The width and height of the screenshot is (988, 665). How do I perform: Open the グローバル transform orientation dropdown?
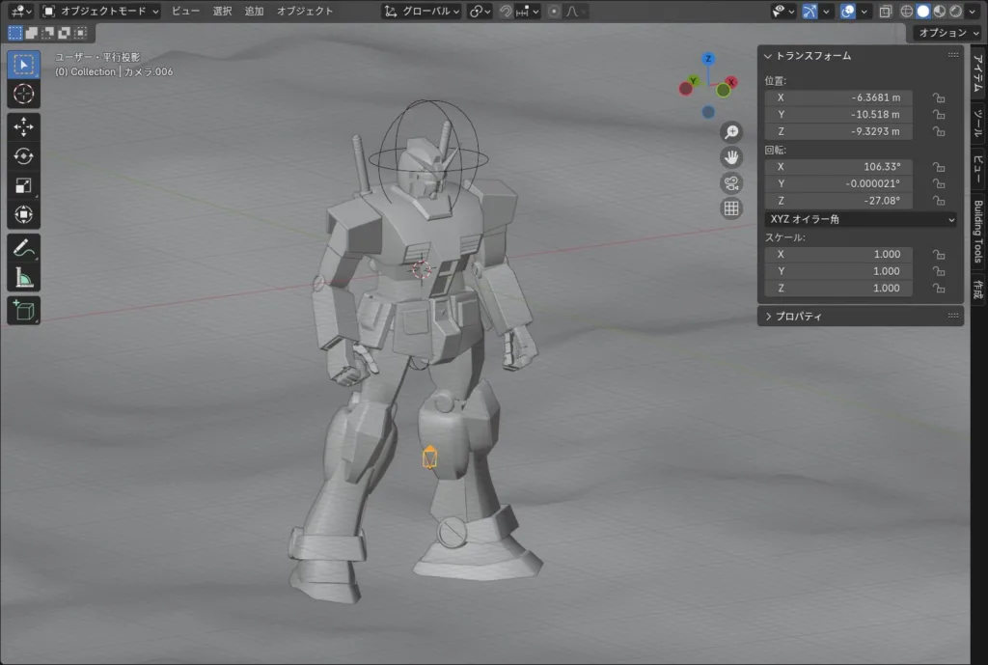(x=422, y=12)
